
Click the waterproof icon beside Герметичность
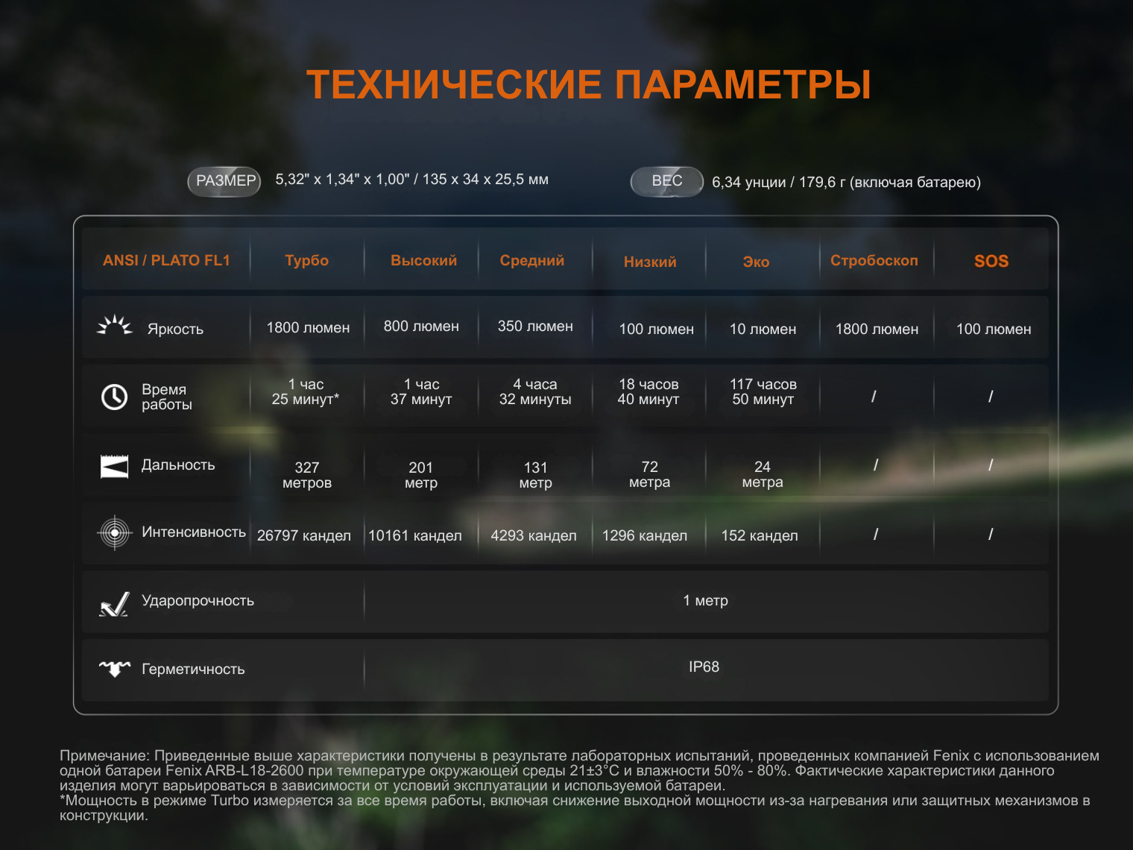click(114, 668)
